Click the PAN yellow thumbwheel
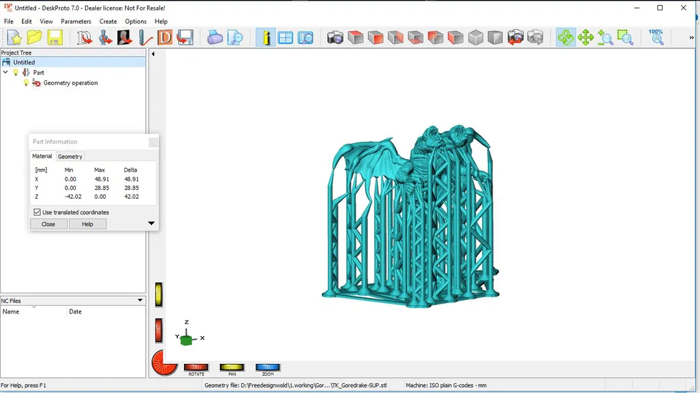Image resolution: width=700 pixels, height=393 pixels. (231, 367)
